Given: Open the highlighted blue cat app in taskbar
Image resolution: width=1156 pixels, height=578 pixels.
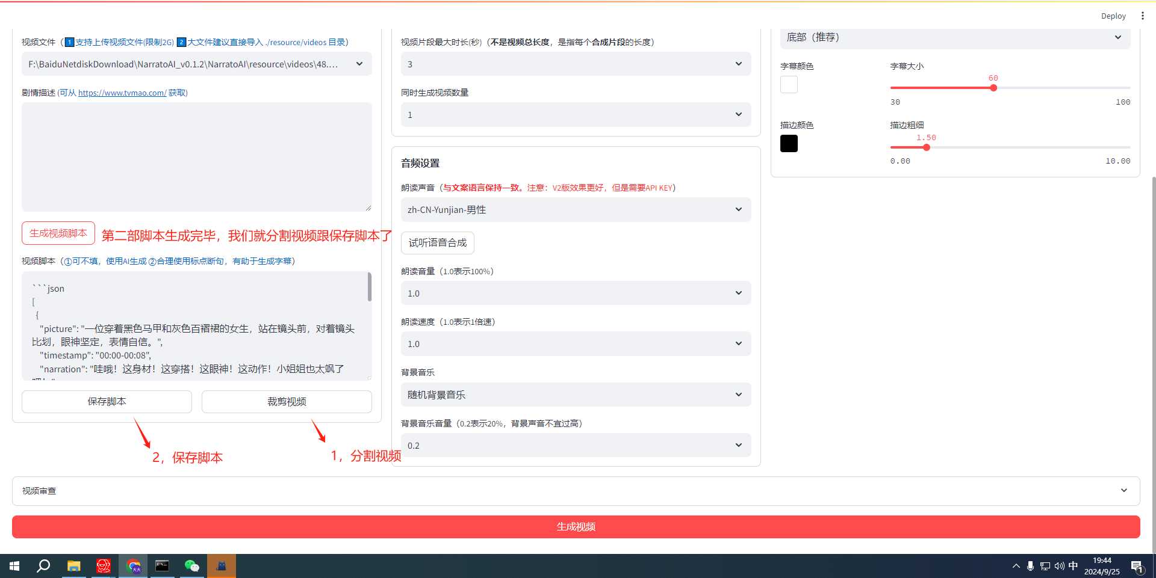Looking at the screenshot, I should click(222, 566).
